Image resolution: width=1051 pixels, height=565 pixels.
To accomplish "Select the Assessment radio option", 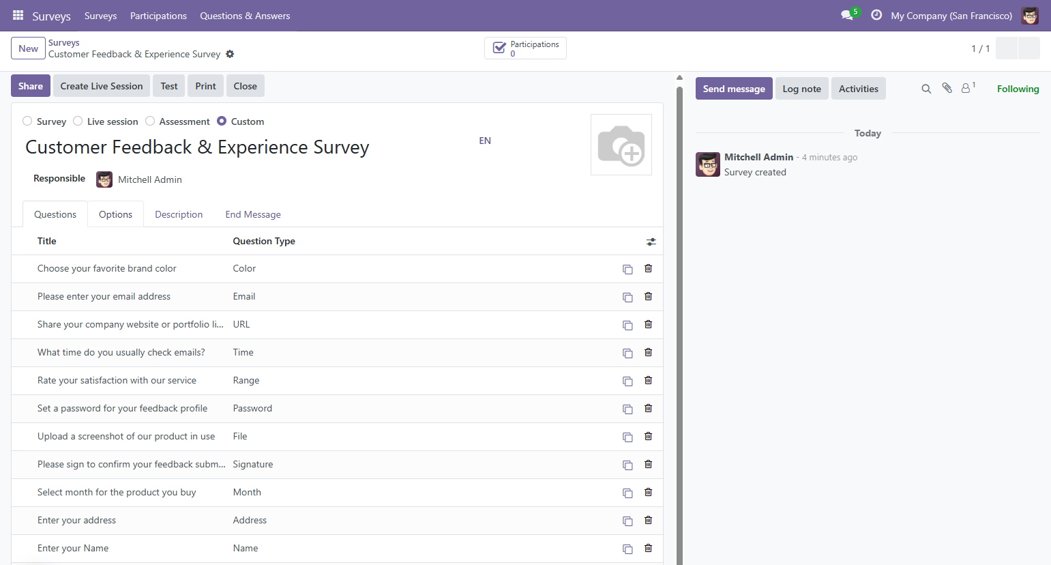I will (150, 121).
